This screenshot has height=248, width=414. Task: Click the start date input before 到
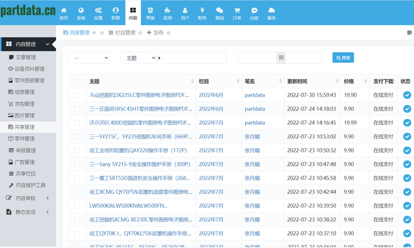[257, 58]
